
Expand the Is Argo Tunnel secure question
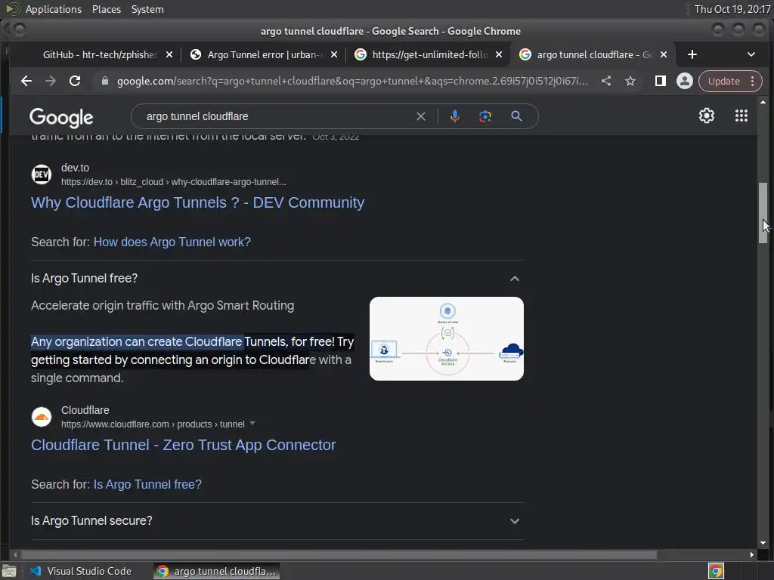[x=514, y=521]
